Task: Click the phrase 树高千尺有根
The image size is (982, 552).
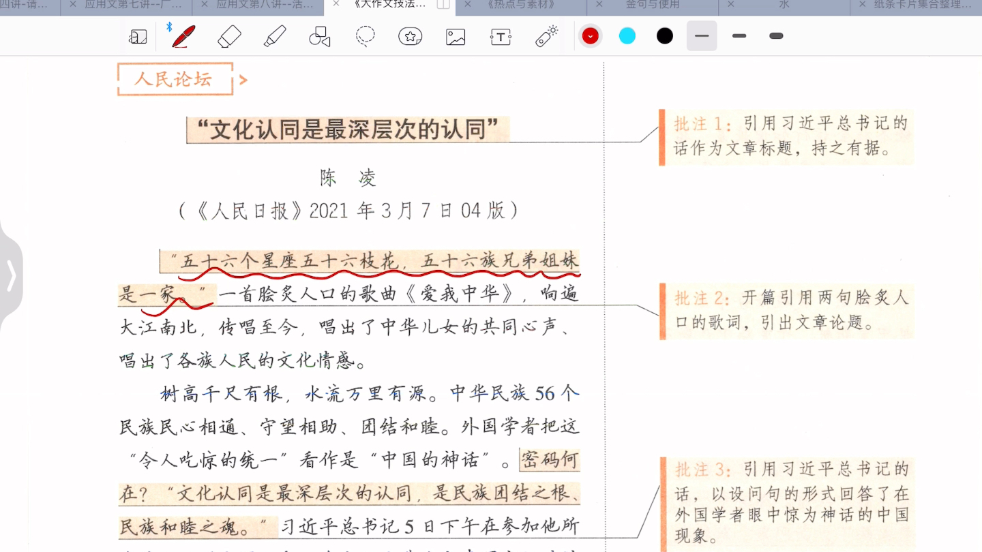Action: 221,394
